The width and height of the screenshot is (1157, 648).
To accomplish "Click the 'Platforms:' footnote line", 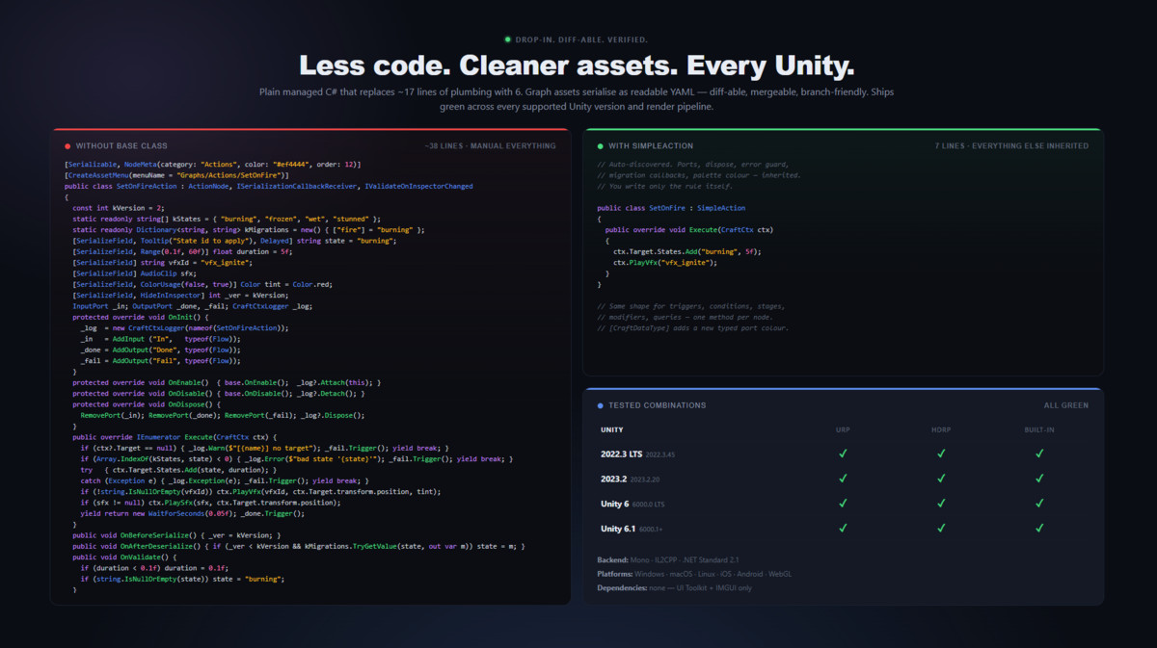I will 694,574.
